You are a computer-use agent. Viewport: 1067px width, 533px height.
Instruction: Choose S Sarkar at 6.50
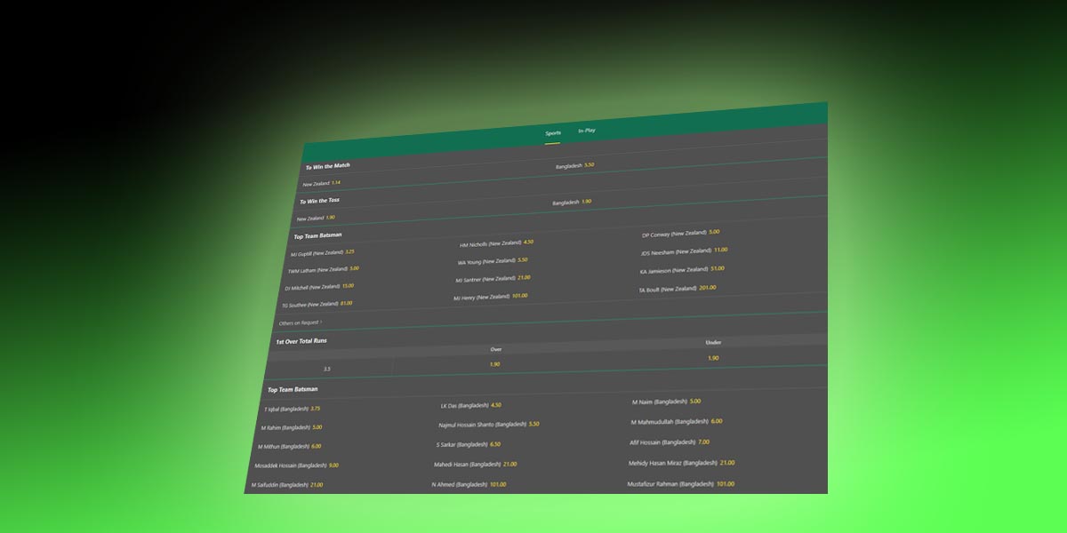point(469,444)
